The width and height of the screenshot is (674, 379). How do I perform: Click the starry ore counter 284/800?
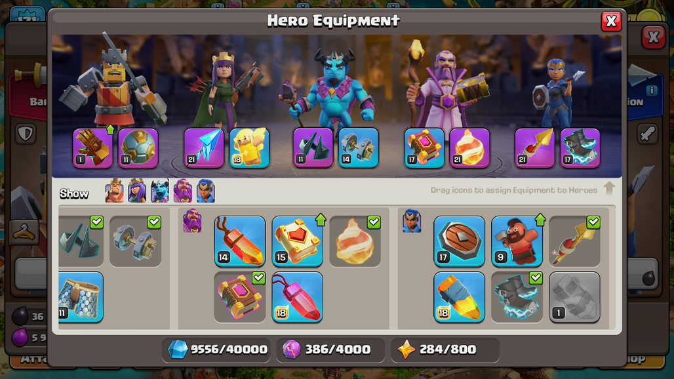click(445, 349)
